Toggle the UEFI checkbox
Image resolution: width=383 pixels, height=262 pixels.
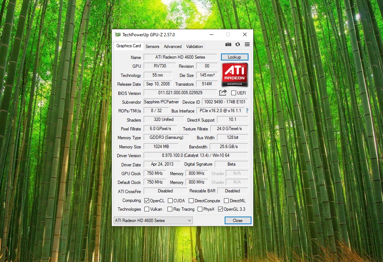coord(233,93)
